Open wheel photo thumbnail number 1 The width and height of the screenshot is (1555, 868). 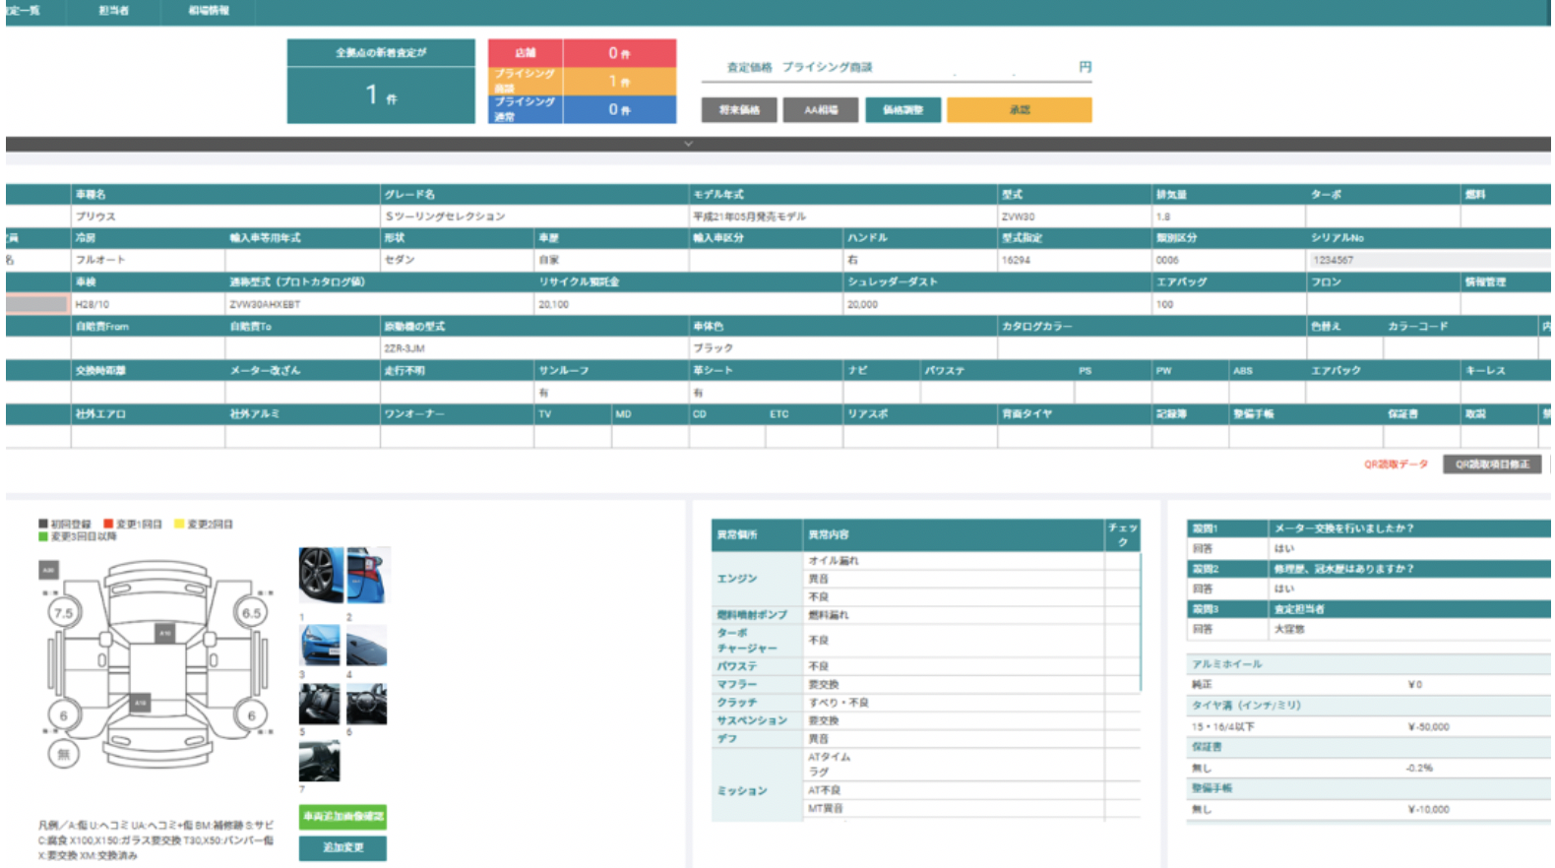(321, 576)
